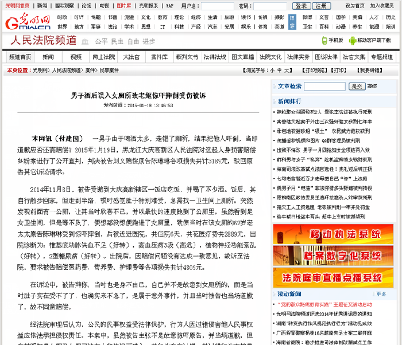This screenshot has height=345, width=402.
Task: Open the red 主题征文活动启动 news link
Action: pos(324,304)
